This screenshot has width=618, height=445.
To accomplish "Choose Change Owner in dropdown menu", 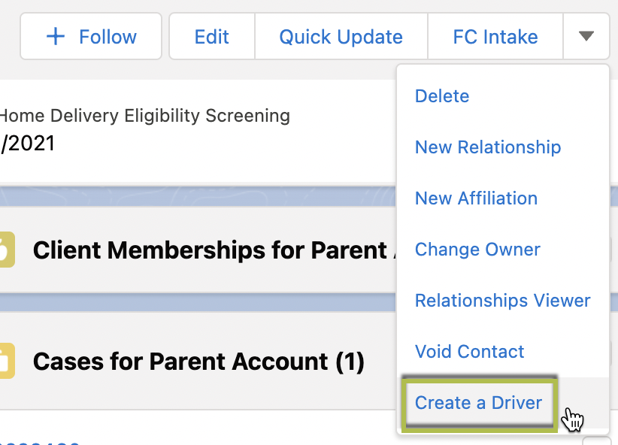I will 477,249.
